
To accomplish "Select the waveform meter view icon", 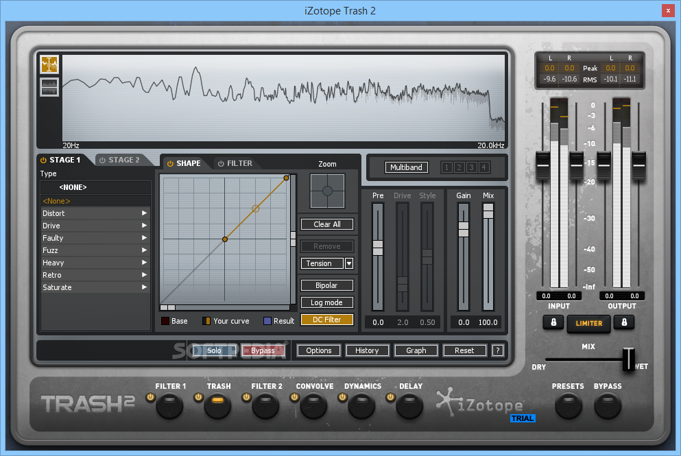I will (49, 87).
